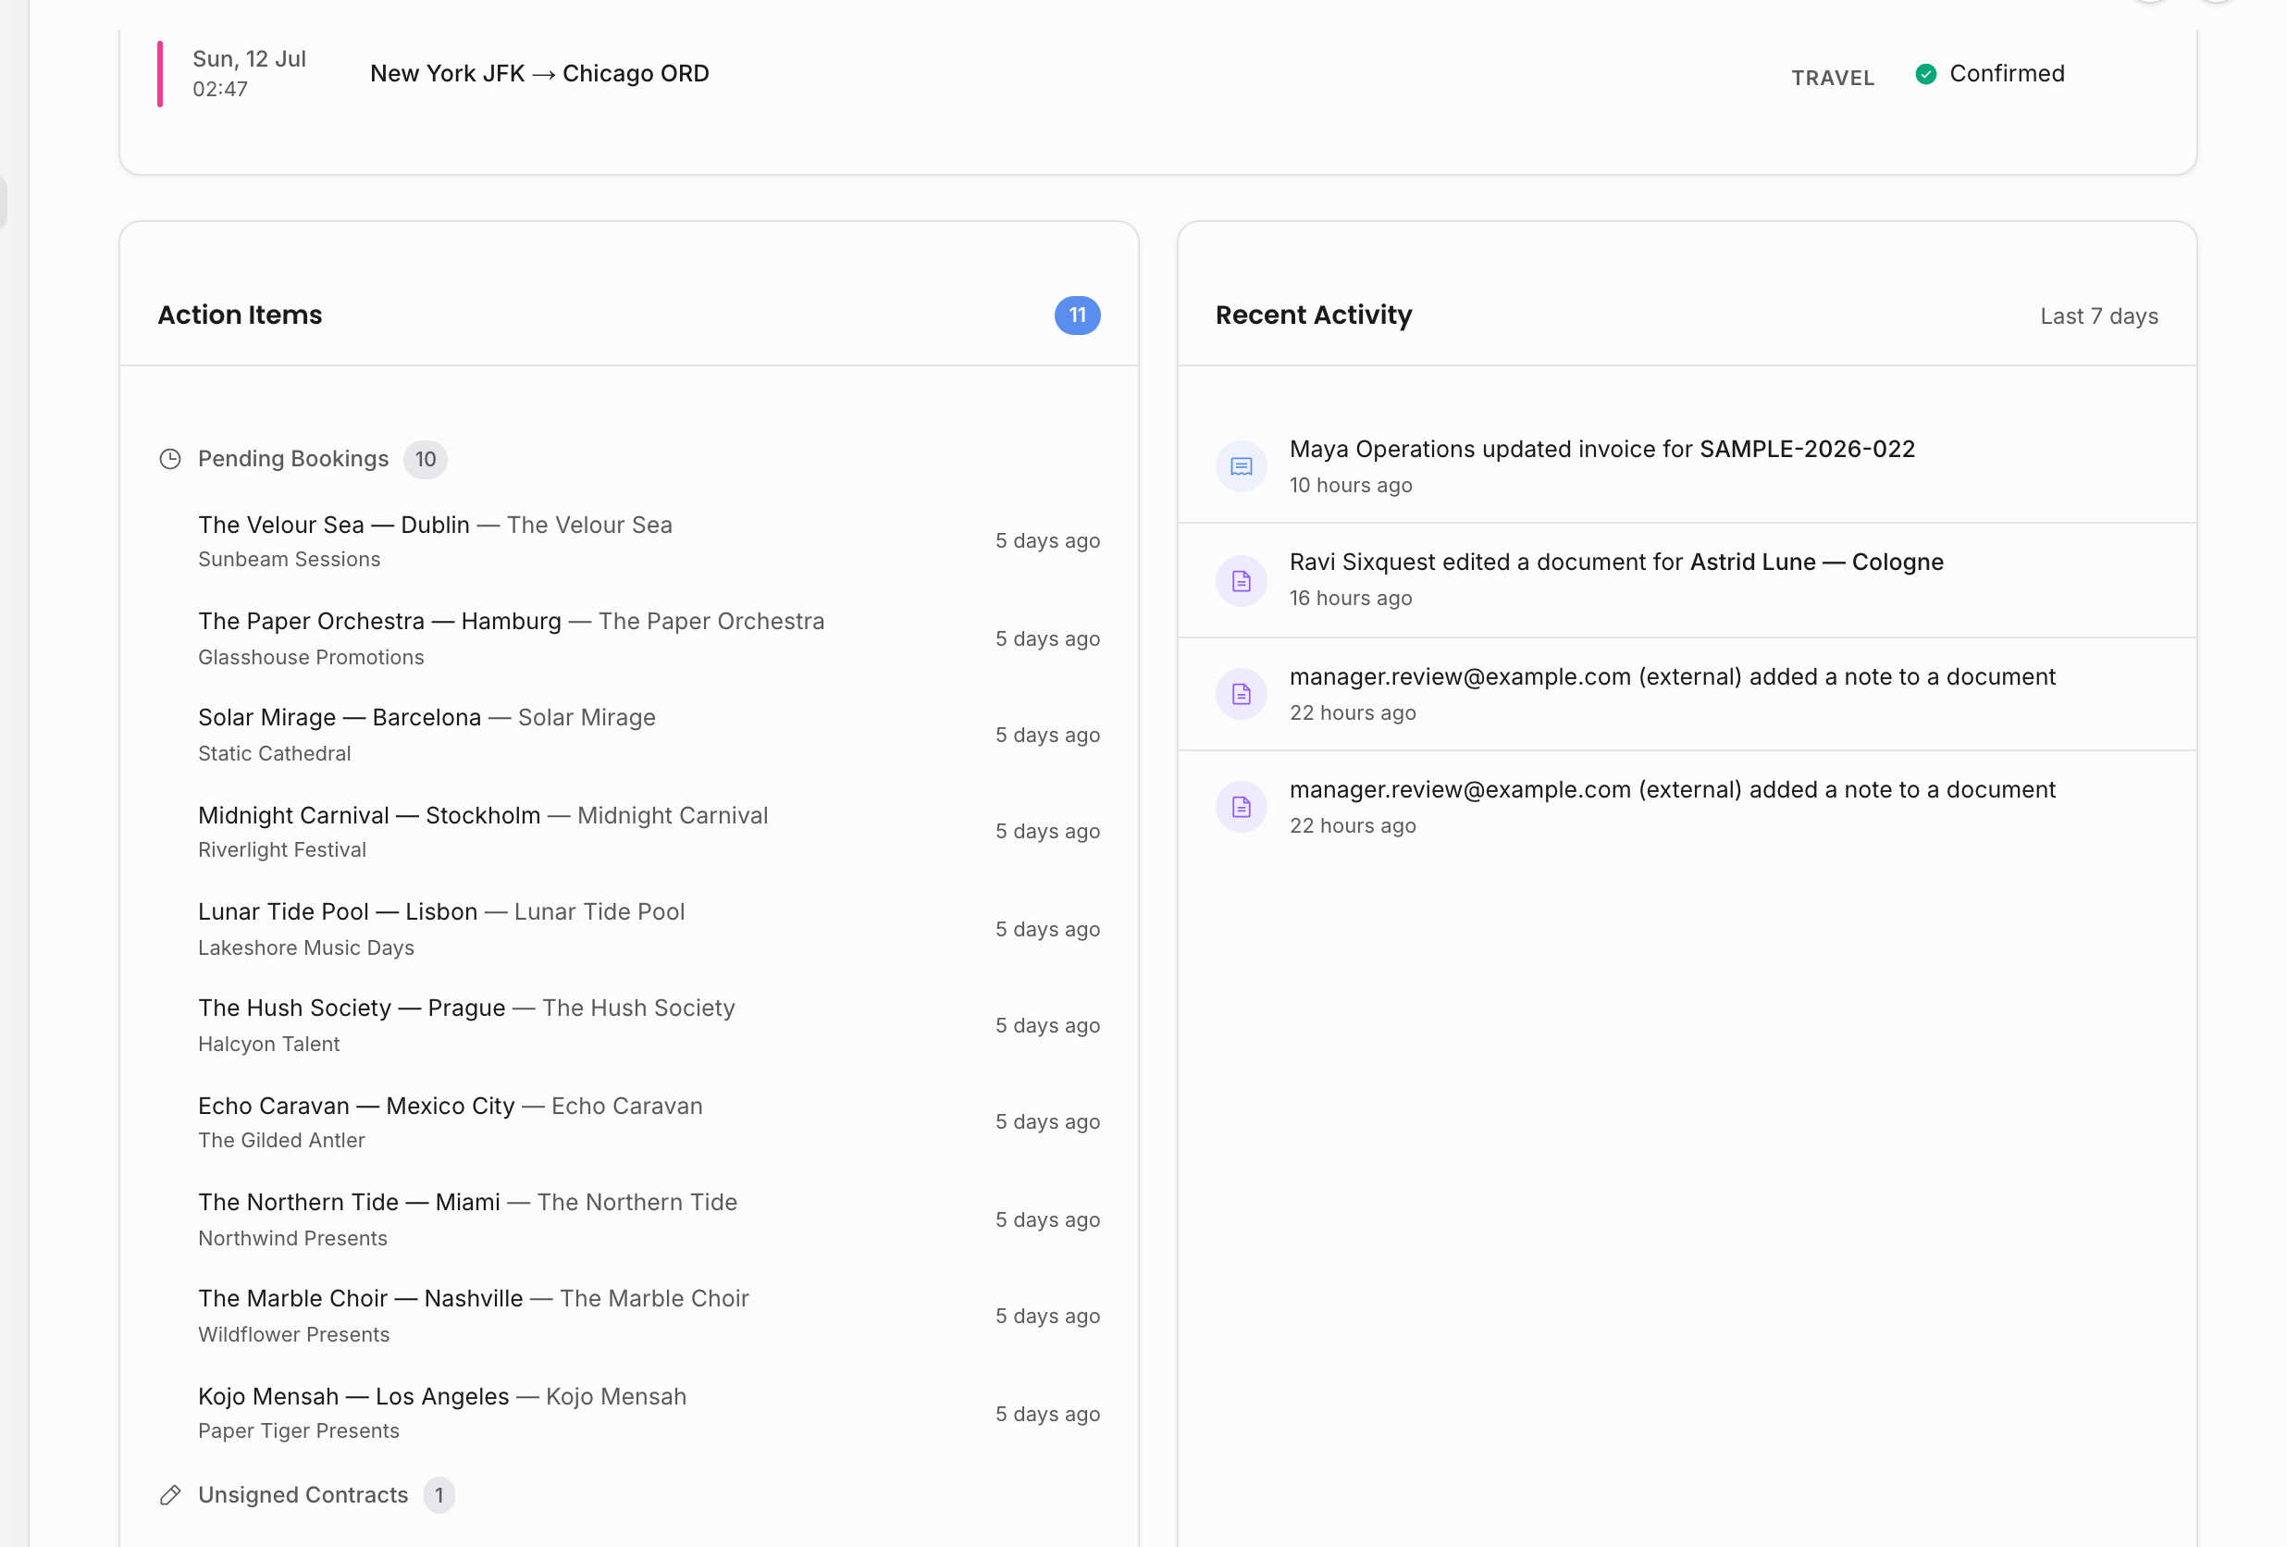The image size is (2287, 1547).
Task: Click the Lakeshore Music Days text
Action: click(x=306, y=947)
